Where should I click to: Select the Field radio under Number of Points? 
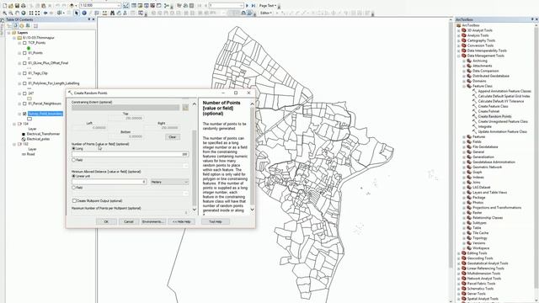tap(73, 160)
